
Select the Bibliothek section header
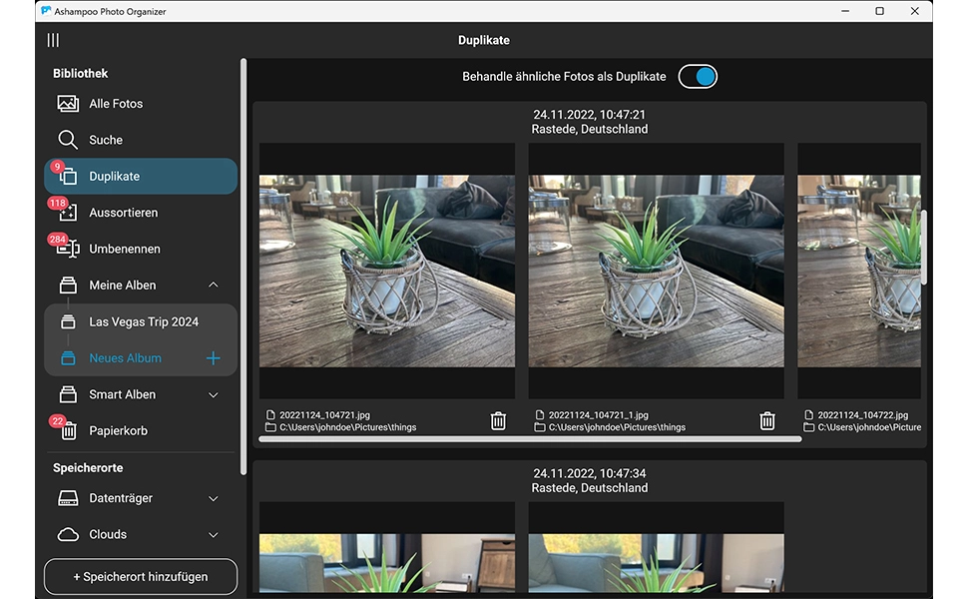tap(80, 73)
